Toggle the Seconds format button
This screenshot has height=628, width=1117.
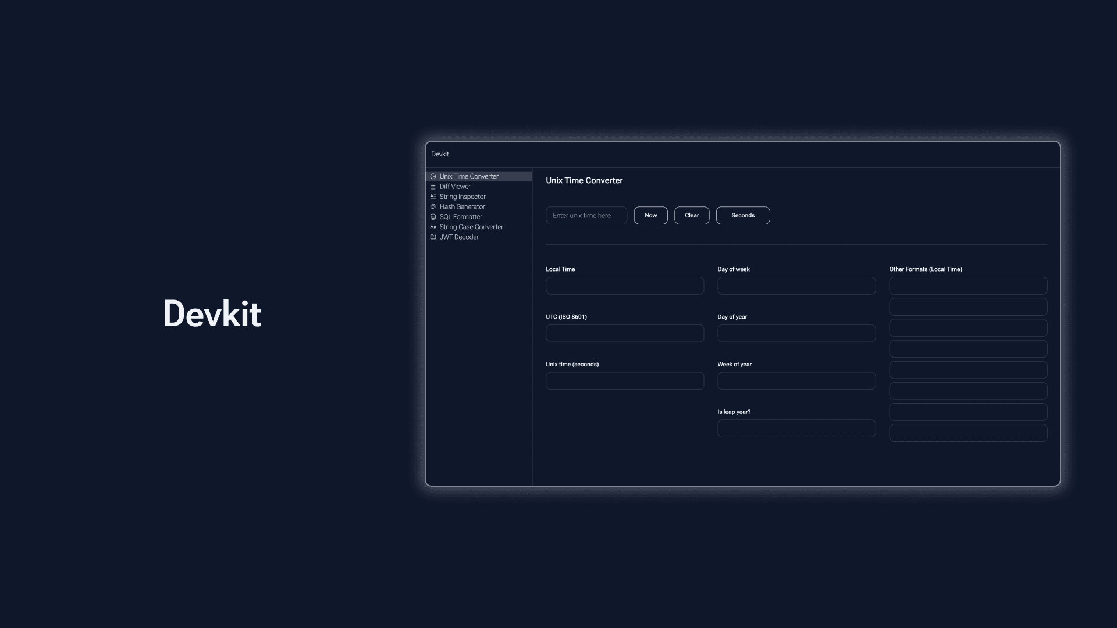click(x=742, y=215)
